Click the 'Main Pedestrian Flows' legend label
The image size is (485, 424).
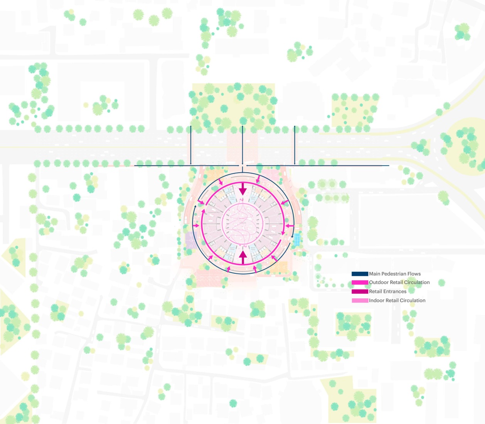pyautogui.click(x=395, y=274)
